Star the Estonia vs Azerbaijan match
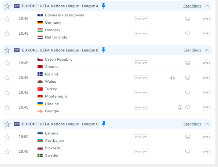The image size is (218, 167). coord(7,137)
